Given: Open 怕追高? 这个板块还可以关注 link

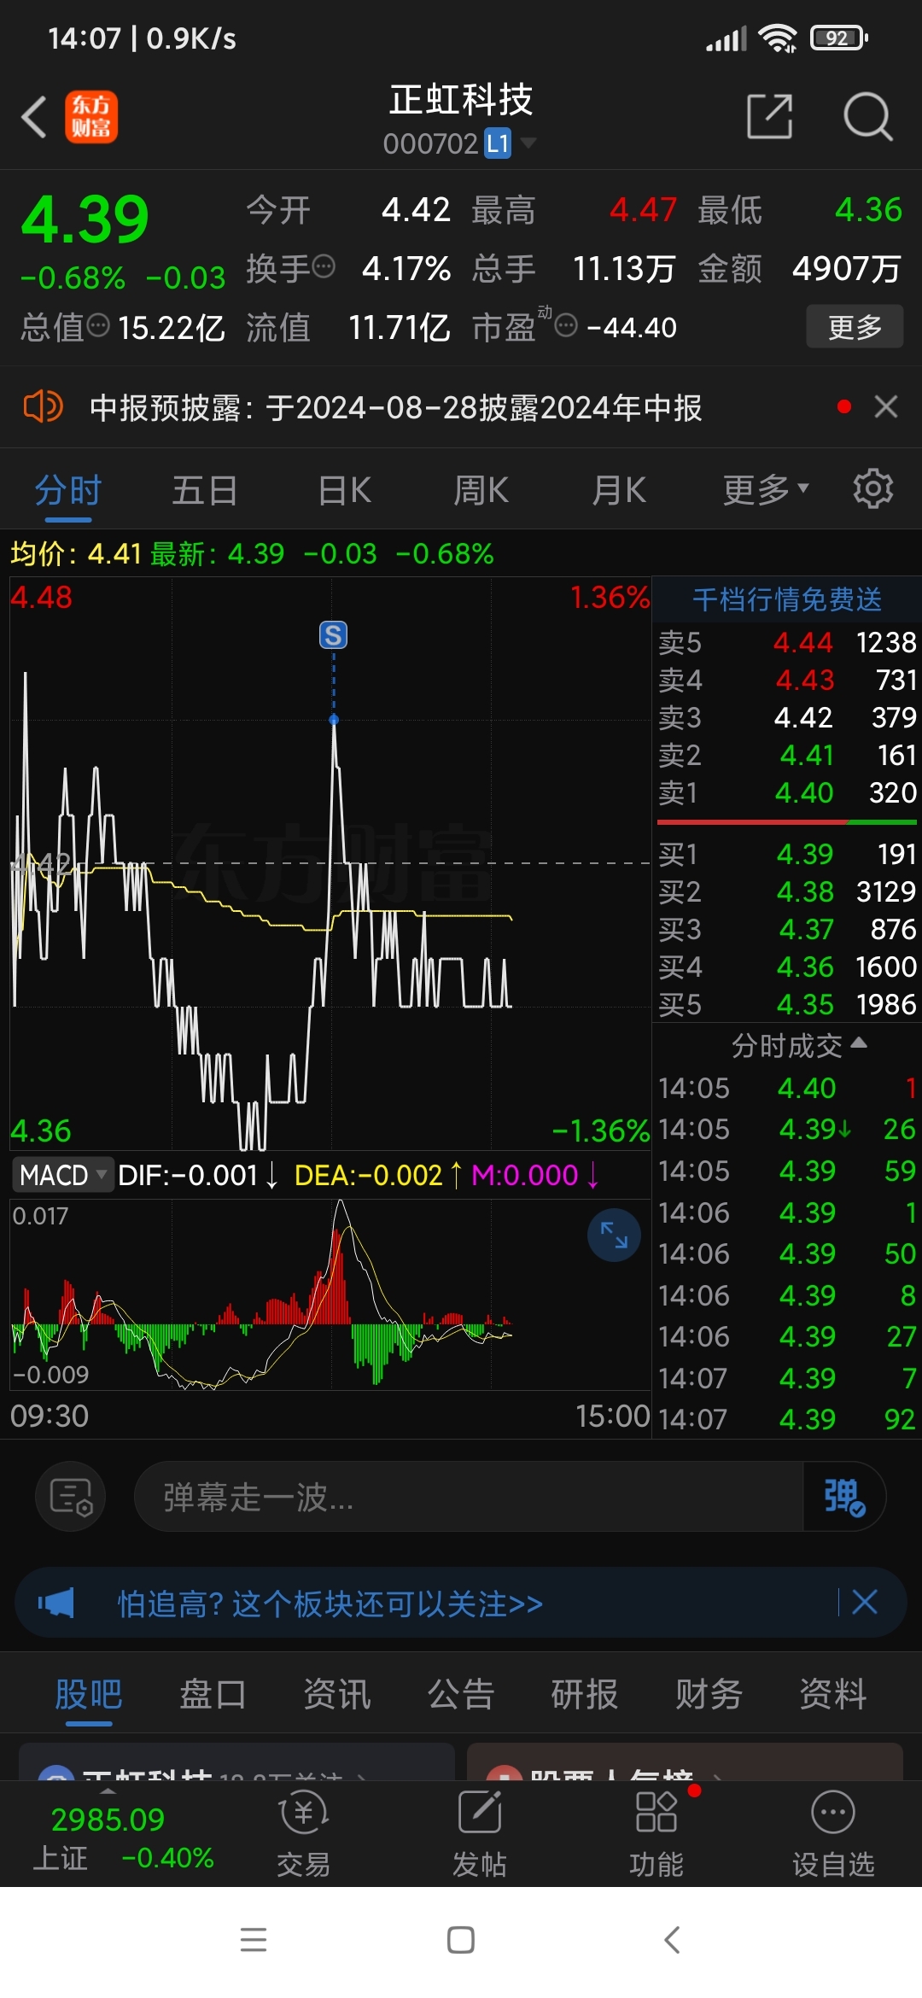Looking at the screenshot, I should [x=330, y=1604].
